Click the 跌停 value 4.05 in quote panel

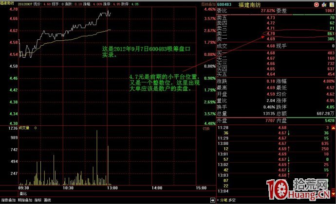pos(330,107)
